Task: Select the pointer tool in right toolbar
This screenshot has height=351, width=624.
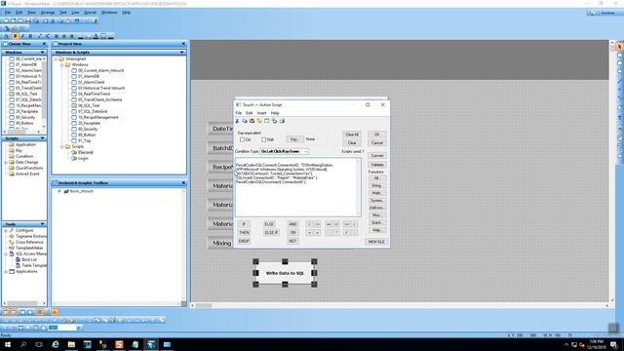Action: [620, 47]
